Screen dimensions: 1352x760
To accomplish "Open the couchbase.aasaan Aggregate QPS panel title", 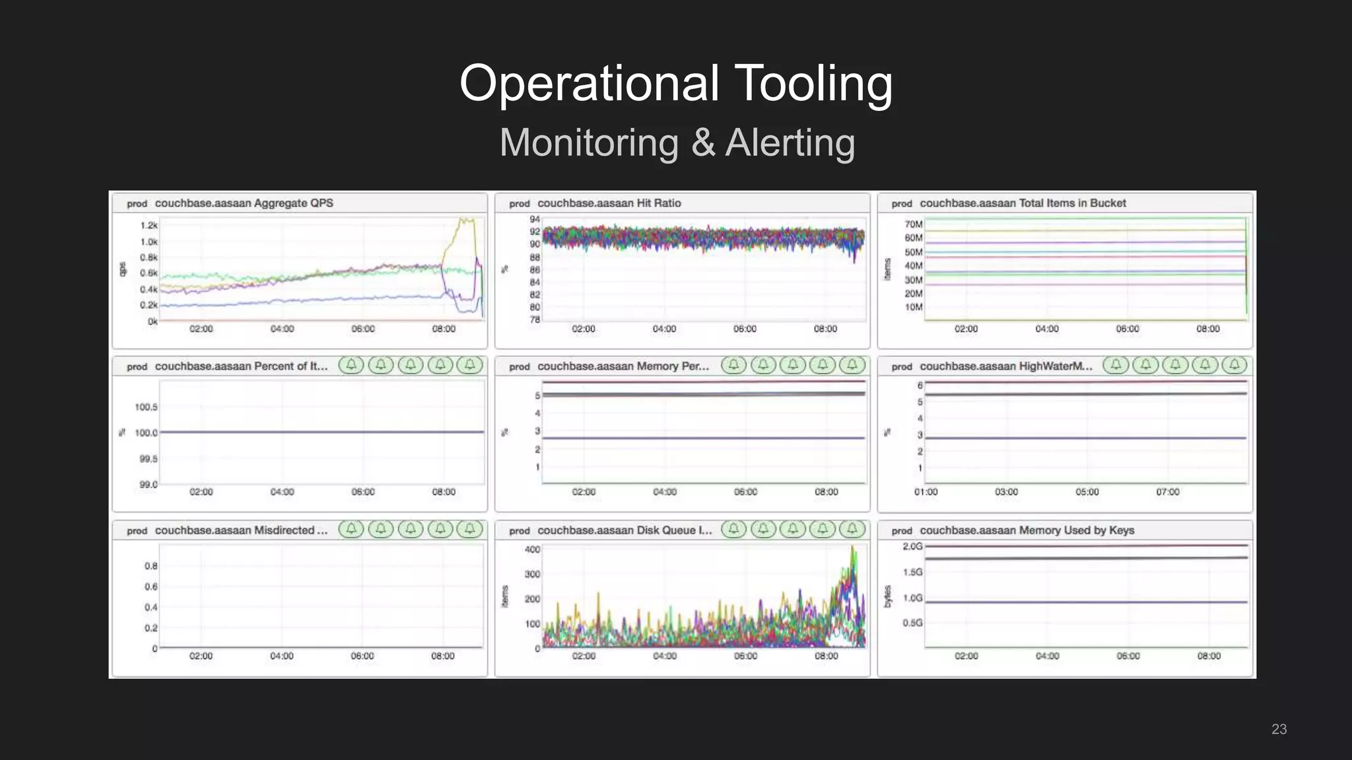I will pos(244,203).
